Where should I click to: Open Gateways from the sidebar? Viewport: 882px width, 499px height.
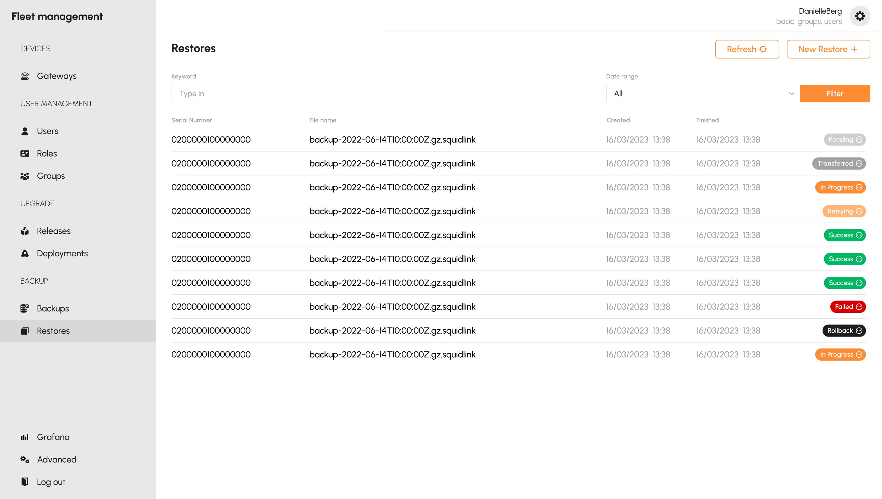pos(78,76)
